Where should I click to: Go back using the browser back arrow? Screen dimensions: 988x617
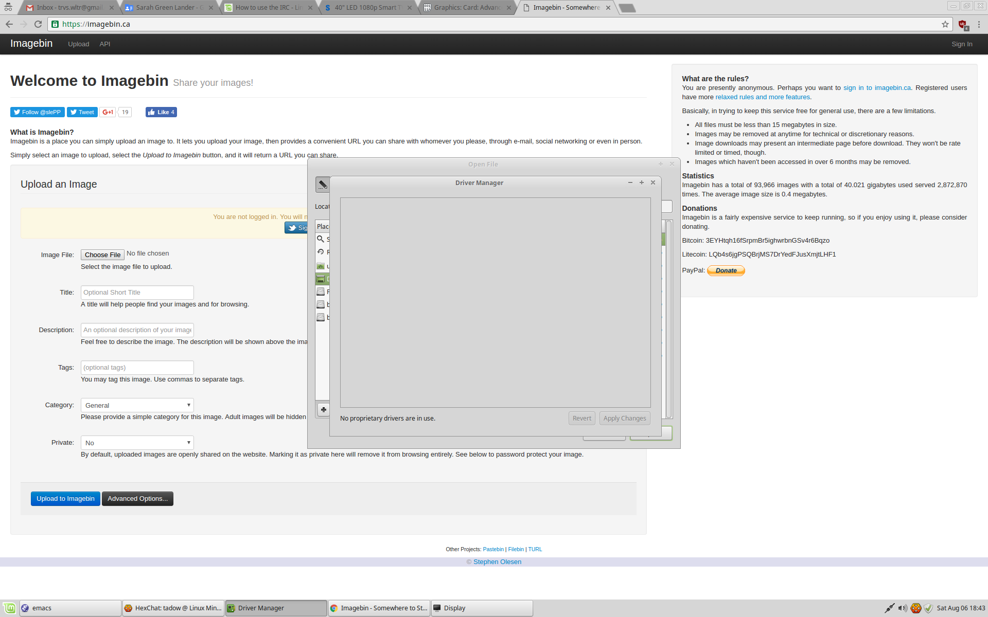pyautogui.click(x=9, y=24)
